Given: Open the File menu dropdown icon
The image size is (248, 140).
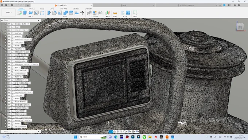Looking at the screenshot, I should click(x=7, y=5).
